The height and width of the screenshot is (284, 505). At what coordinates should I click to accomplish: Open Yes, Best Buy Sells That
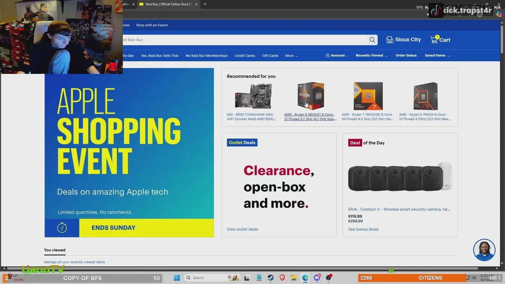click(x=160, y=56)
